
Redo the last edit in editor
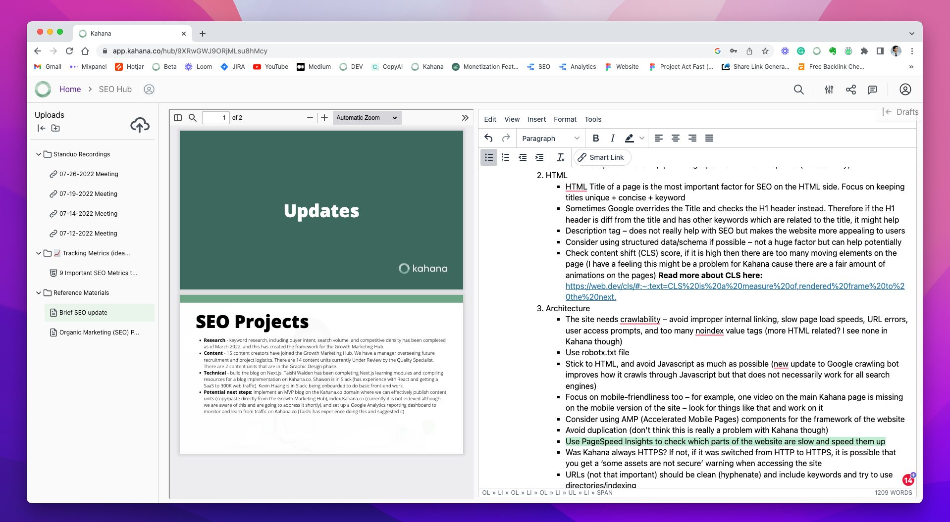(506, 138)
